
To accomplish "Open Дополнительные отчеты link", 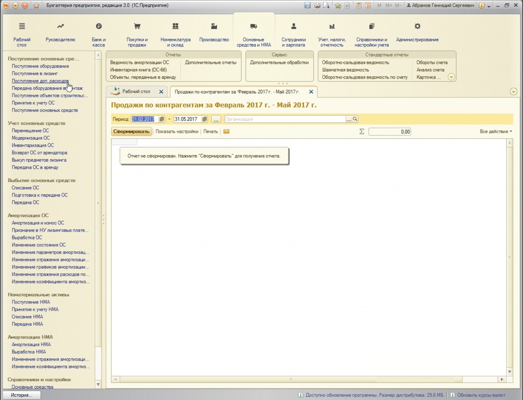I will pos(210,62).
